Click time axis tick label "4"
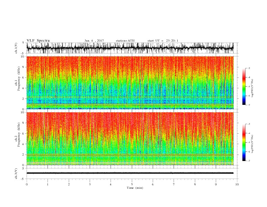The image size is (267, 207). pos(111,184)
